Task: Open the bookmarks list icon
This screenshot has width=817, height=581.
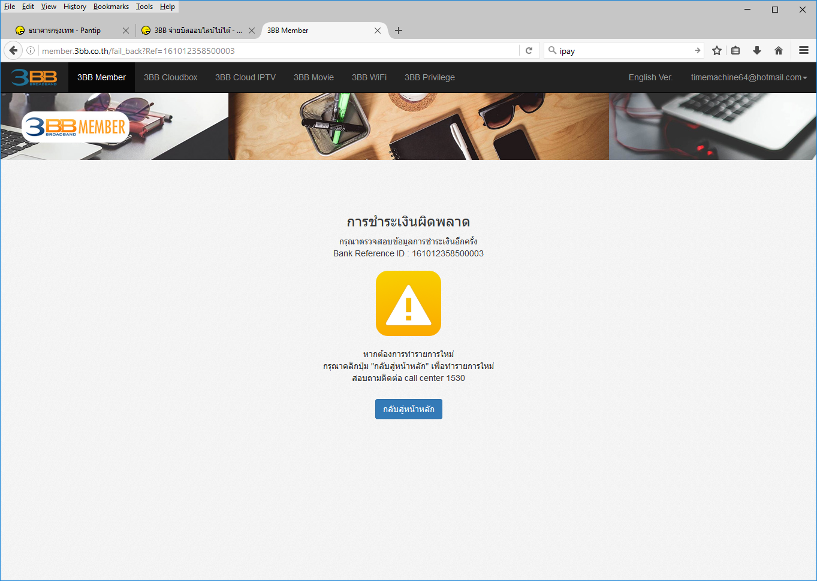Action: [x=735, y=51]
